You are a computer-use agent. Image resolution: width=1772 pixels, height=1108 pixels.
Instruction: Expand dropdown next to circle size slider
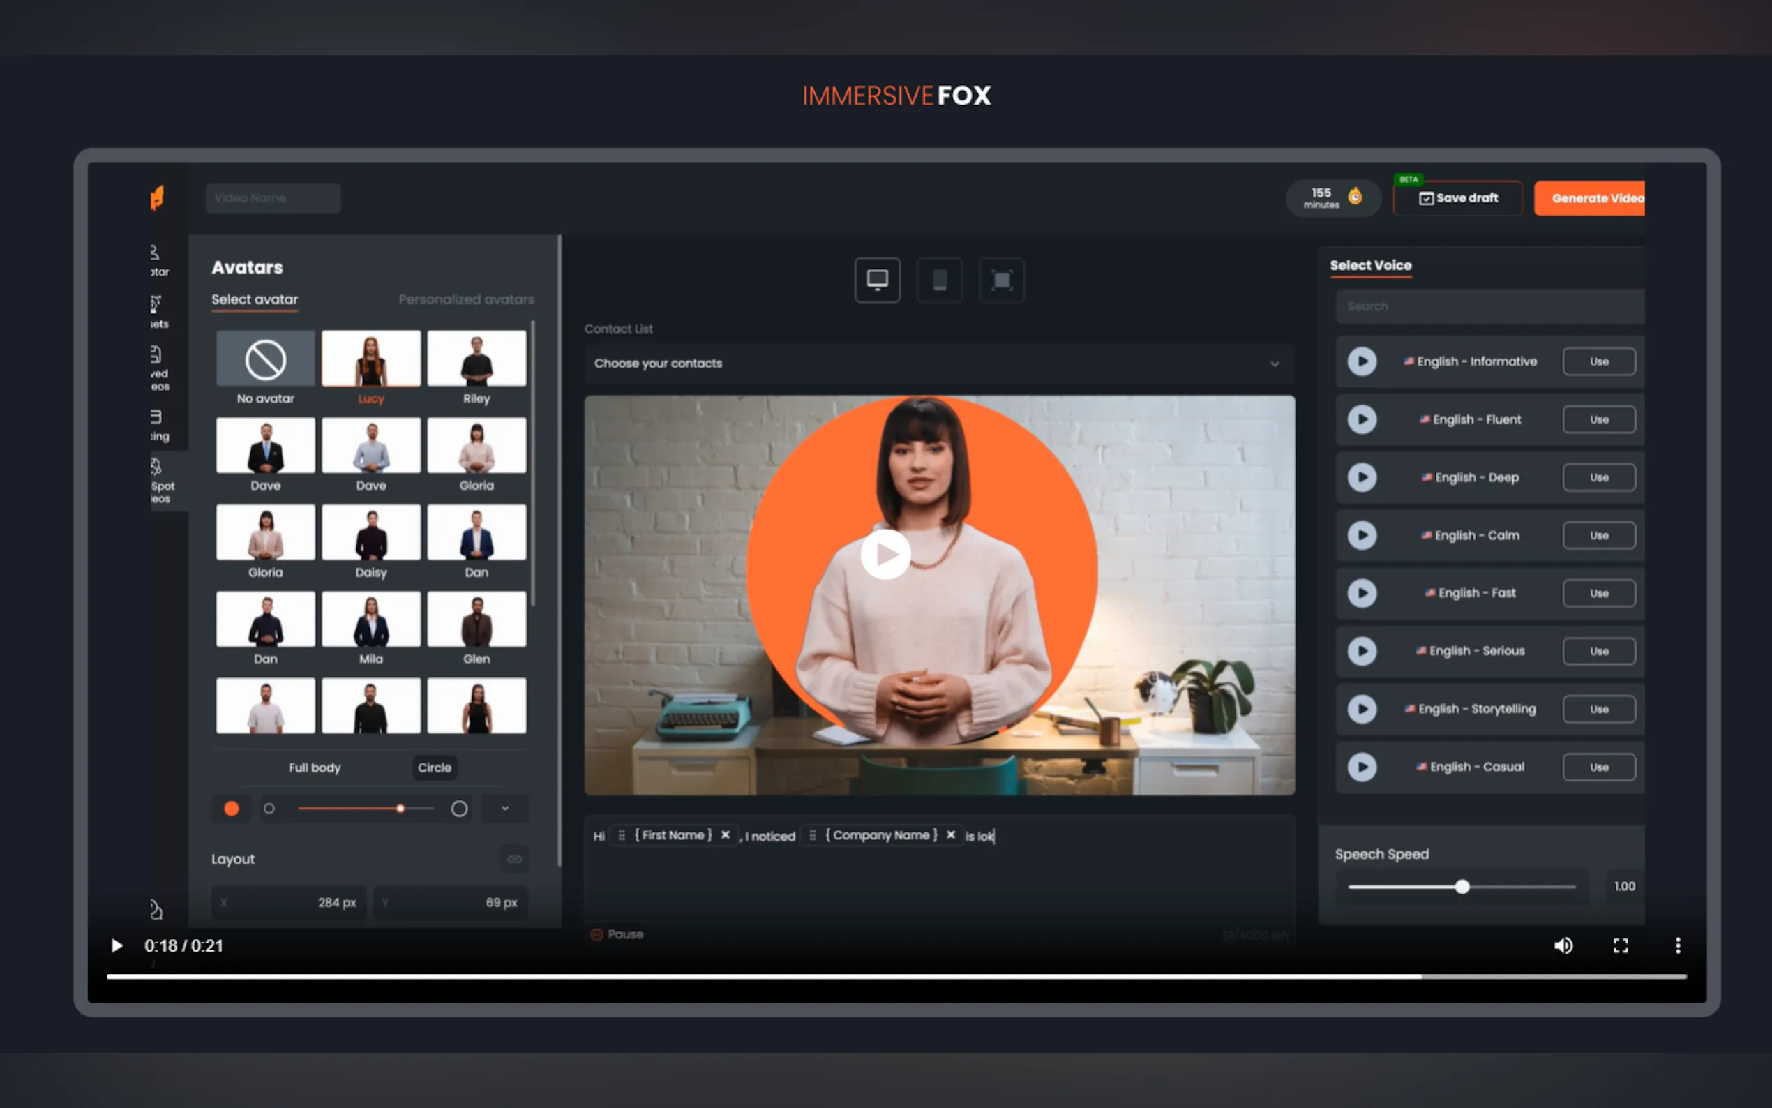point(504,808)
